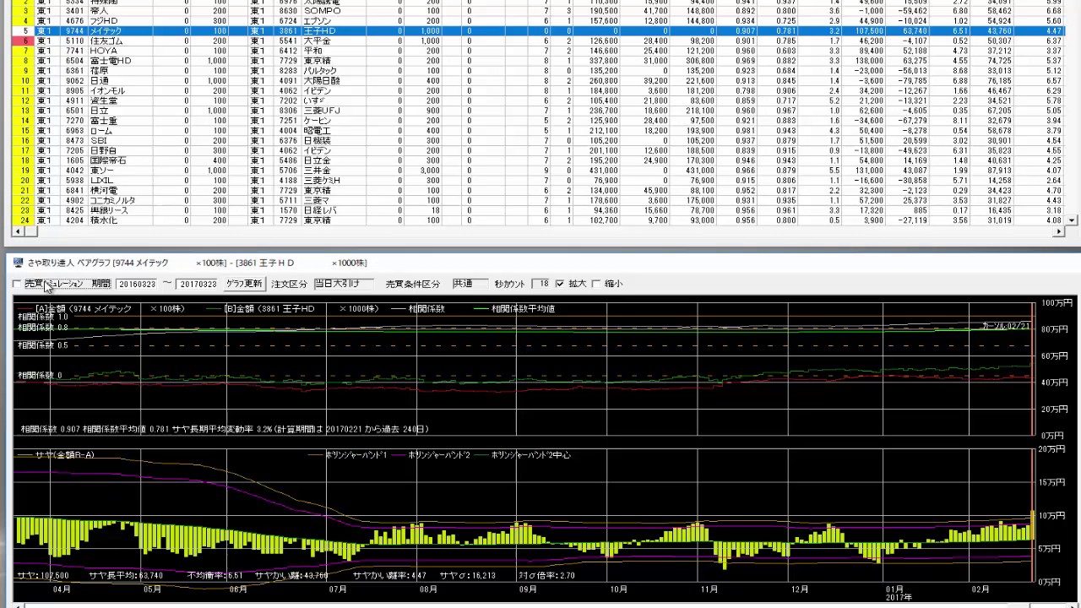Open the 注文区分 box showing 当日大引け
This screenshot has width=1081, height=608.
click(x=342, y=285)
